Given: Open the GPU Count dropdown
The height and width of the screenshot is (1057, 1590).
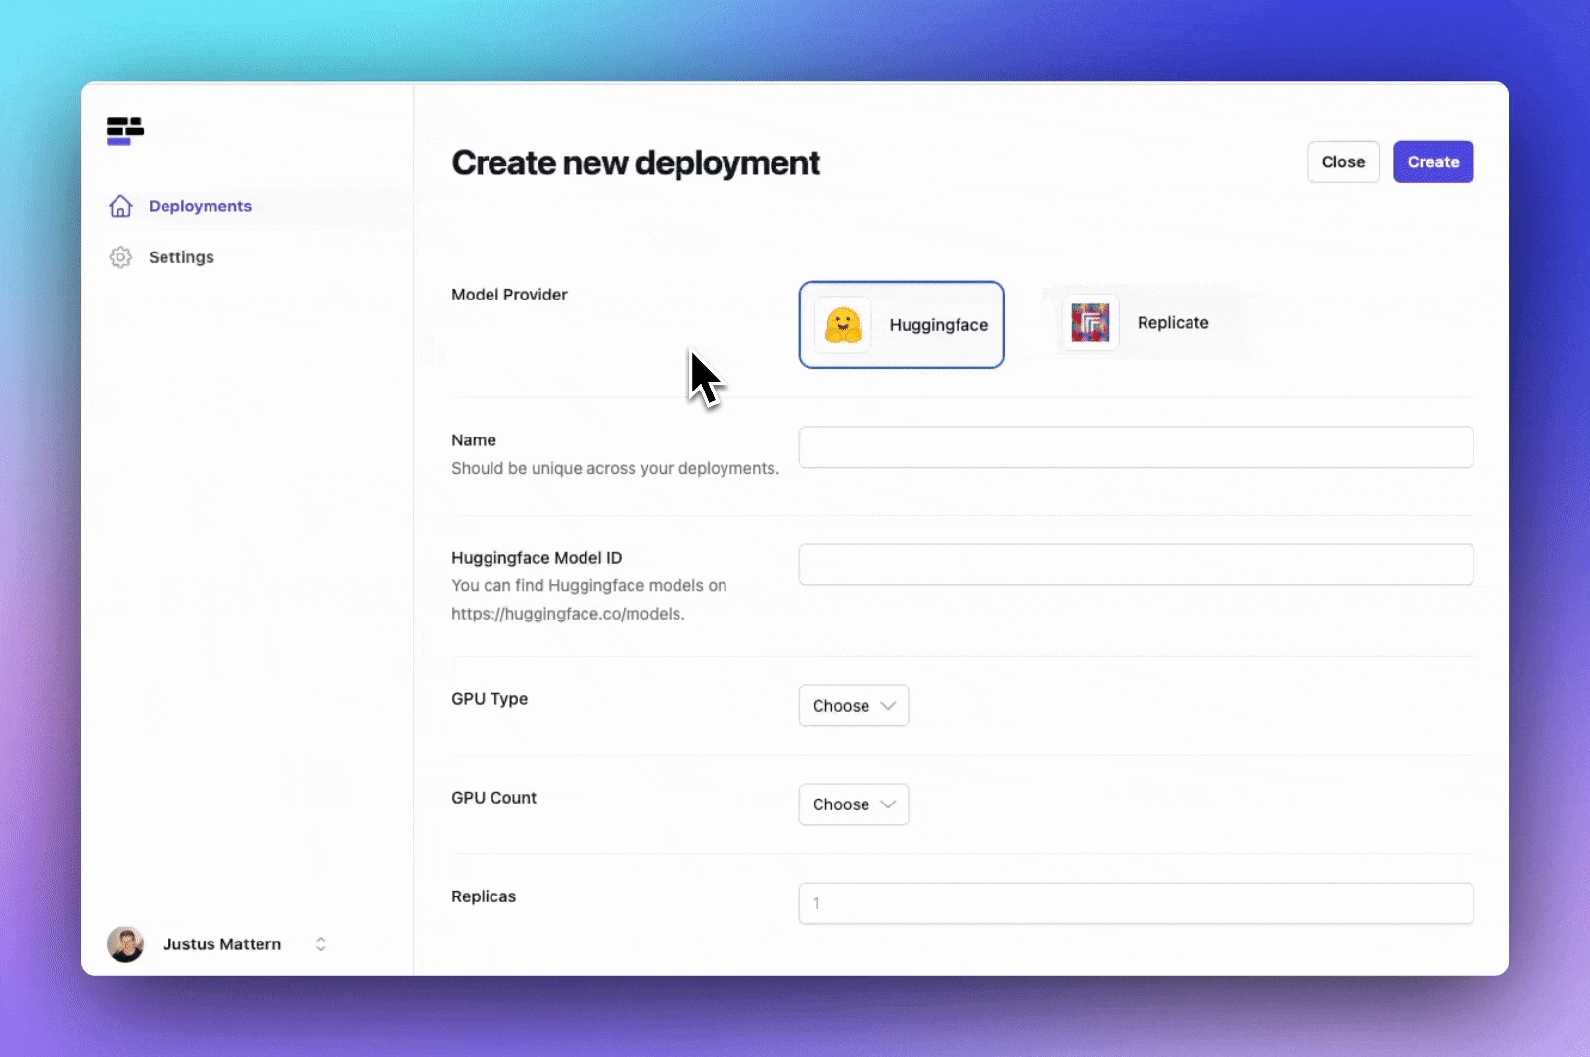Looking at the screenshot, I should [853, 804].
